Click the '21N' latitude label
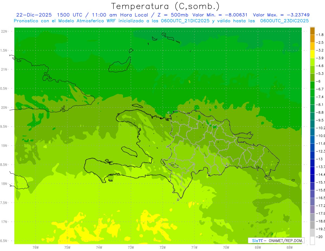The width and height of the screenshot is (325, 251). [x=4, y=70]
